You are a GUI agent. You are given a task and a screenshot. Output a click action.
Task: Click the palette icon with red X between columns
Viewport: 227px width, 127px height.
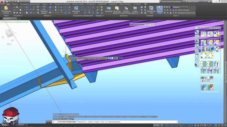210,70
